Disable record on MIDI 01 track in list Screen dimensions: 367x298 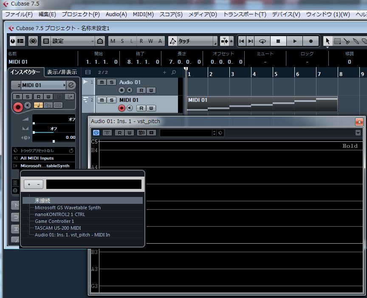(121, 108)
